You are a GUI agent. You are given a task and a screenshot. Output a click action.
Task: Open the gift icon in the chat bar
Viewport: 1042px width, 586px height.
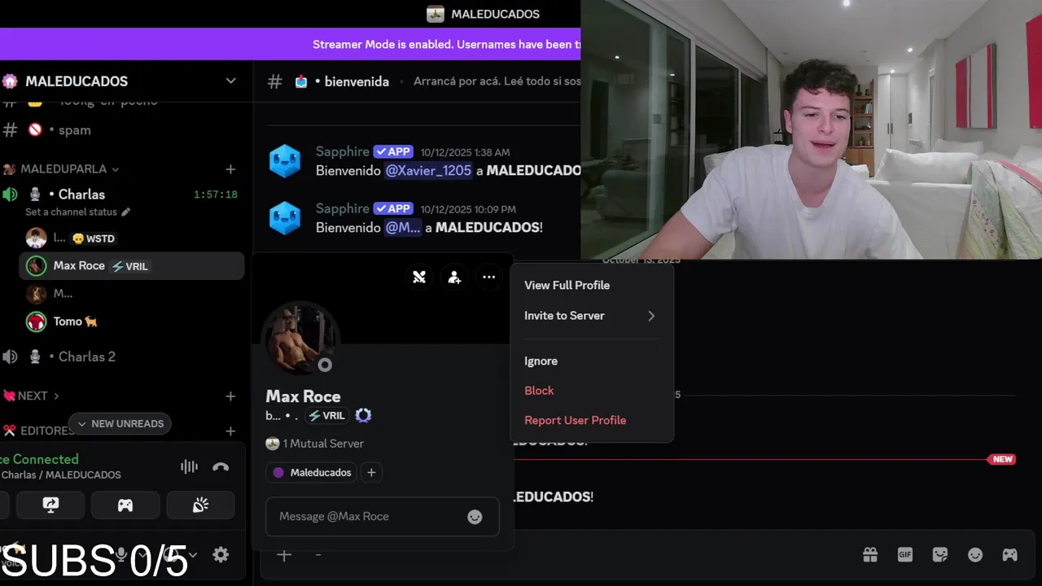[870, 555]
